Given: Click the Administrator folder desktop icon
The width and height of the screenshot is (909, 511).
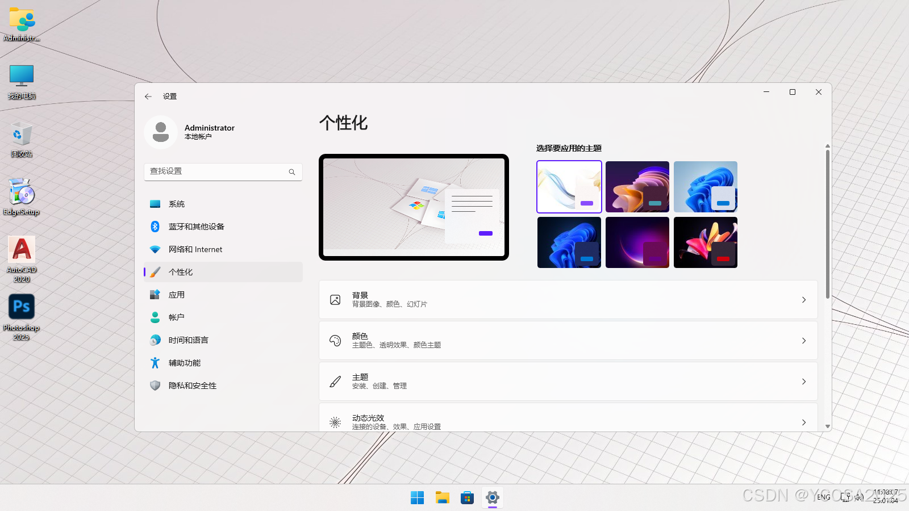Looking at the screenshot, I should click(x=22, y=24).
